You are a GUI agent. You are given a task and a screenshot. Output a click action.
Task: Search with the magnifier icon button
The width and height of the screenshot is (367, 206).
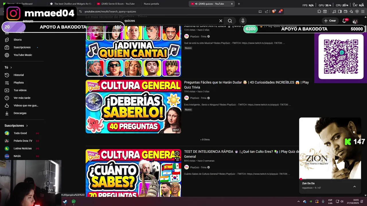(x=230, y=21)
